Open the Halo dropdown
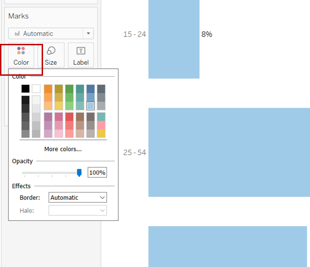 (x=78, y=211)
